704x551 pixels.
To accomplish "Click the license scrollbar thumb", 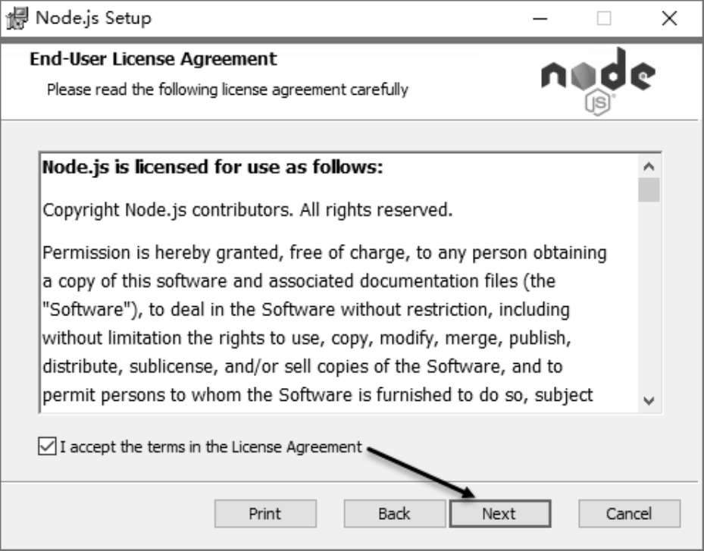I will click(x=648, y=189).
